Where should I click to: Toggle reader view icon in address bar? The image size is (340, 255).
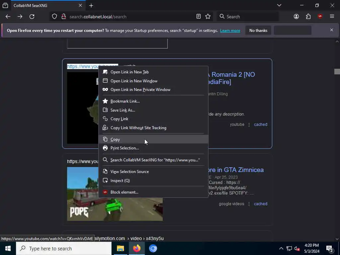[199, 17]
